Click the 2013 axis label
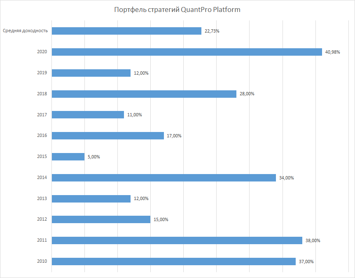This screenshot has height=278, width=355. pos(42,198)
